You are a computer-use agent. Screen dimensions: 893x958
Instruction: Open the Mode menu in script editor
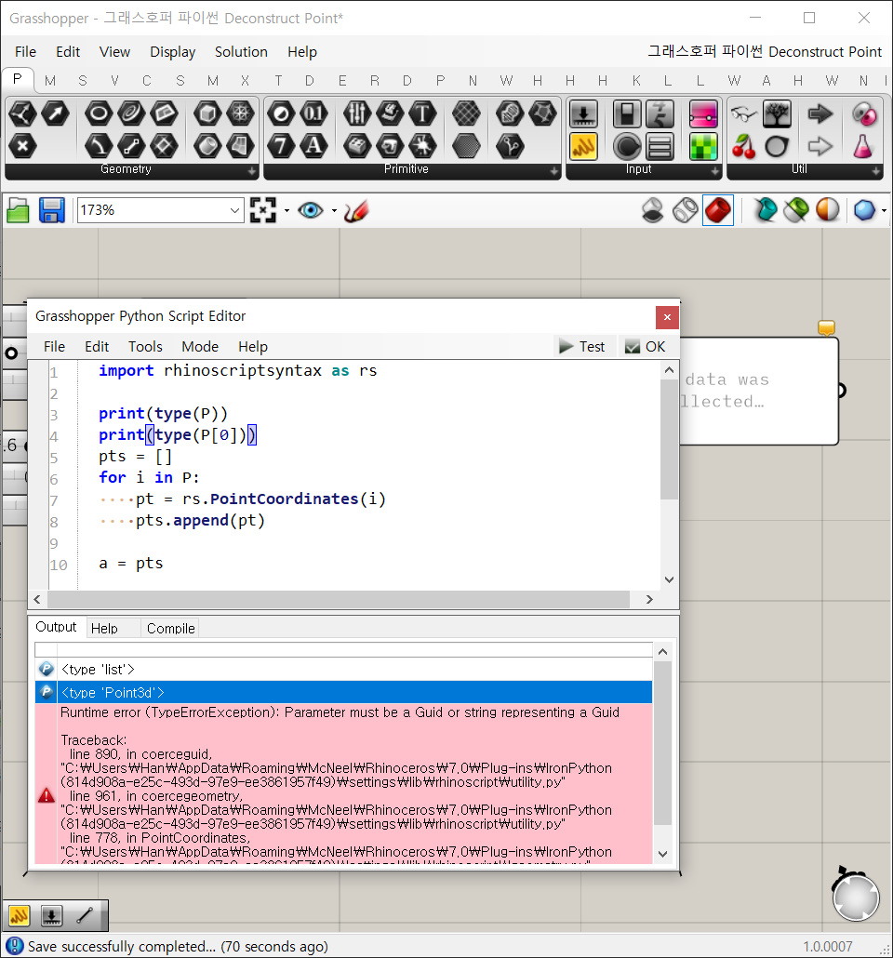pyautogui.click(x=200, y=346)
